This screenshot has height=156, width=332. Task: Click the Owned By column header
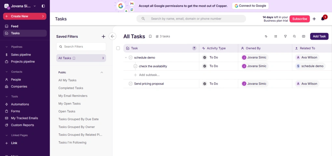(x=265, y=48)
